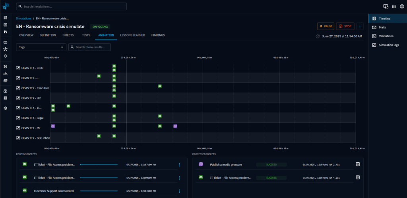Open the user profile icon
The height and width of the screenshot is (198, 407).
click(x=402, y=6)
